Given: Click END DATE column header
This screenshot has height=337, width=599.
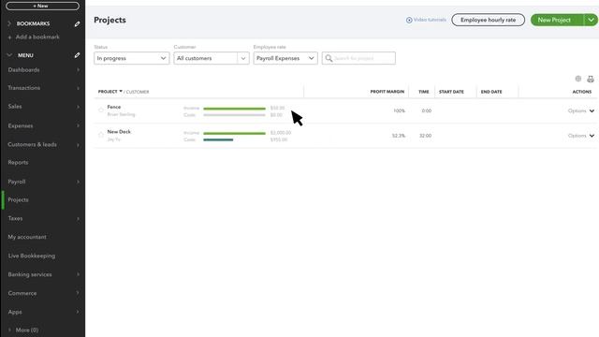Looking at the screenshot, I should pos(491,92).
